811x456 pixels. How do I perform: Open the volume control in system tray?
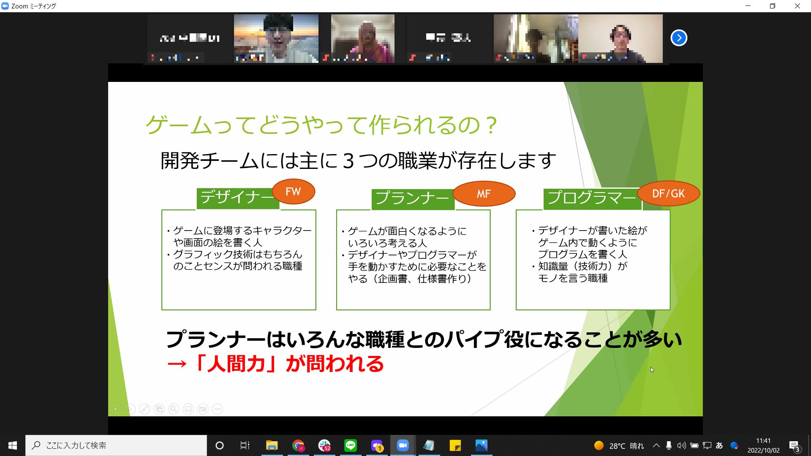pos(681,445)
